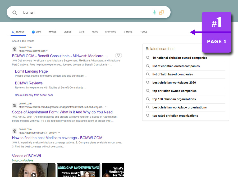Search list of faith based companies
This screenshot has height=185, width=238.
click(x=173, y=74)
